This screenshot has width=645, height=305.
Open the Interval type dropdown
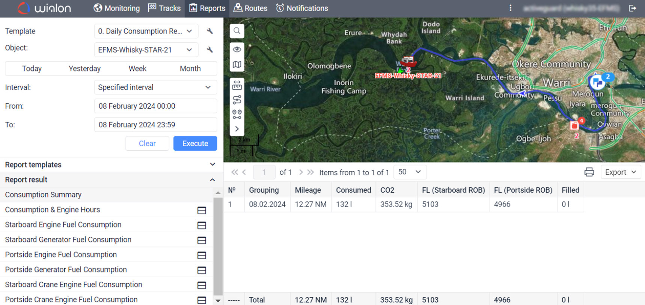tap(155, 87)
